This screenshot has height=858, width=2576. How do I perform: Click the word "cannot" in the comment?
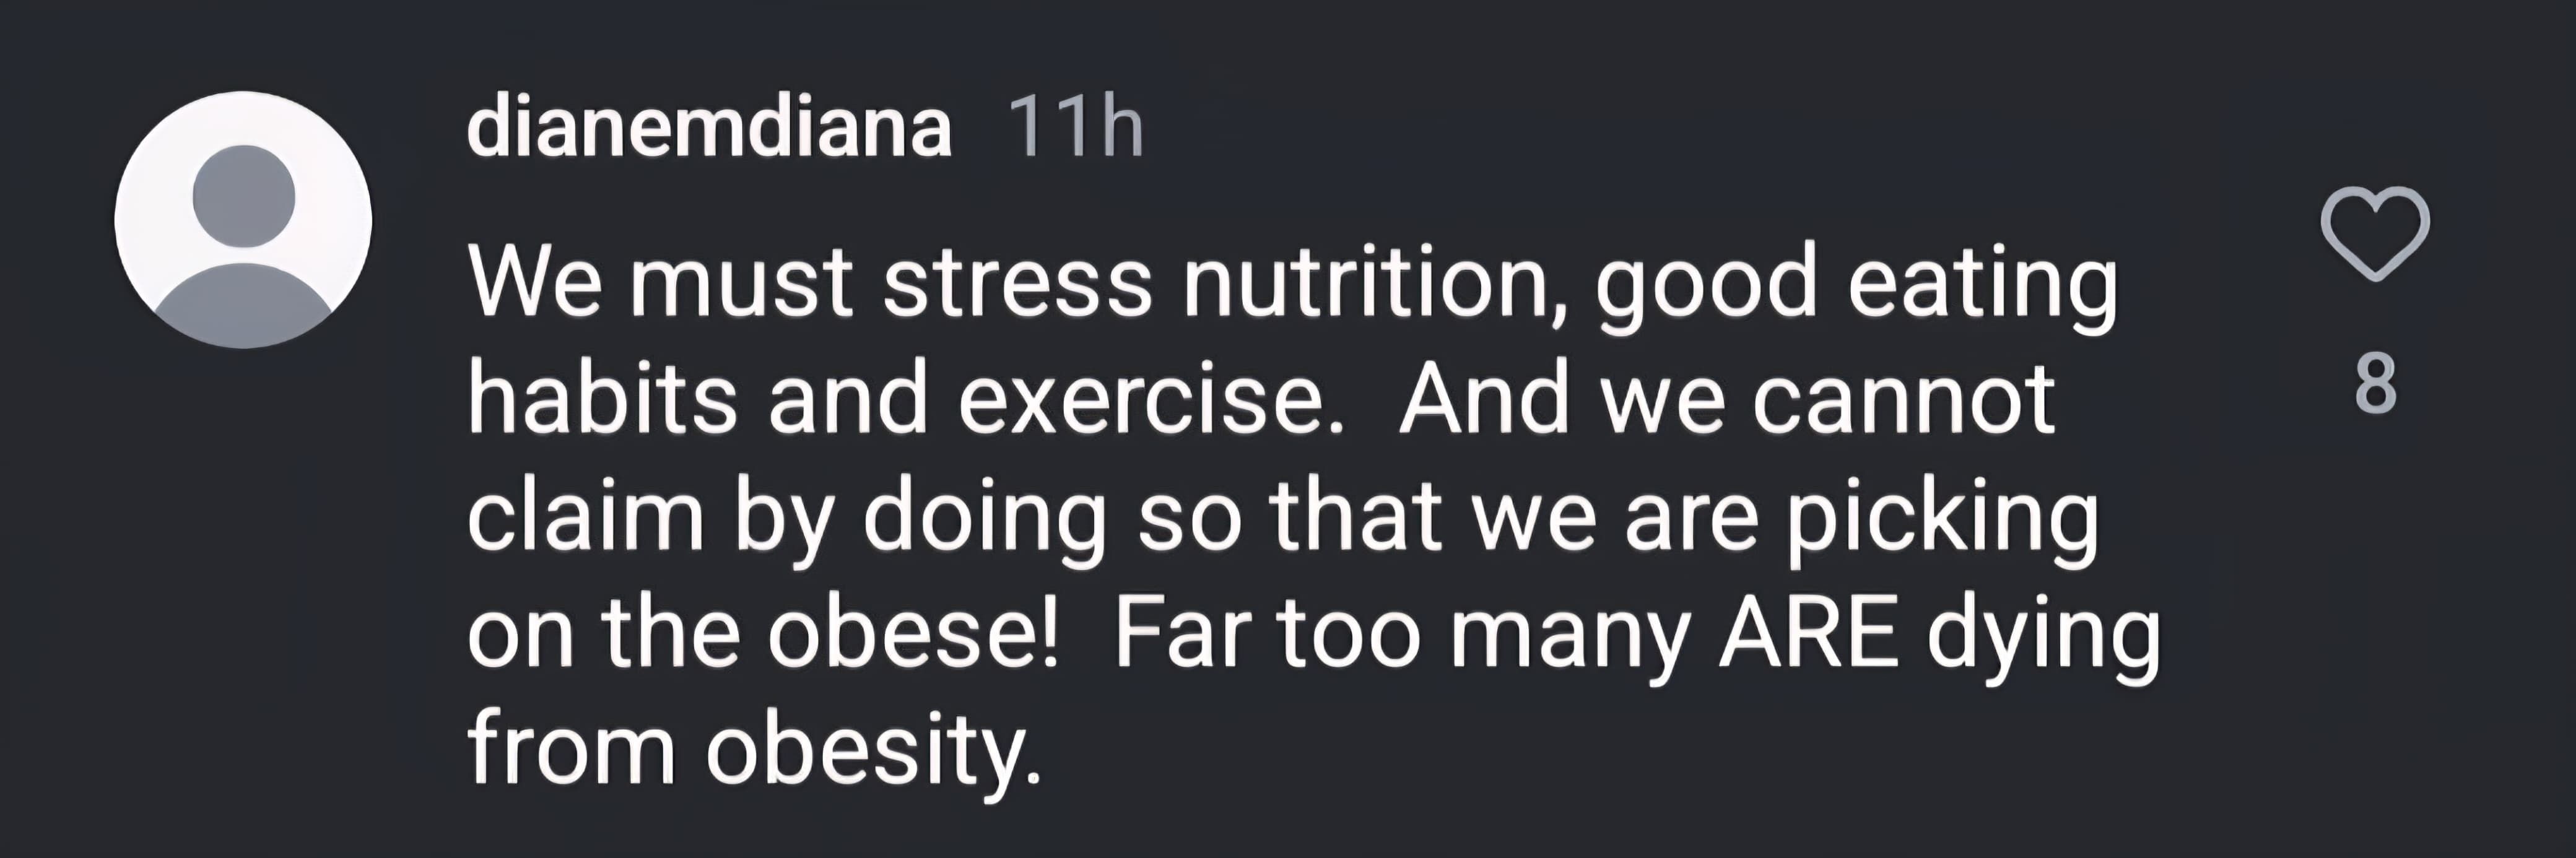tap(1904, 400)
